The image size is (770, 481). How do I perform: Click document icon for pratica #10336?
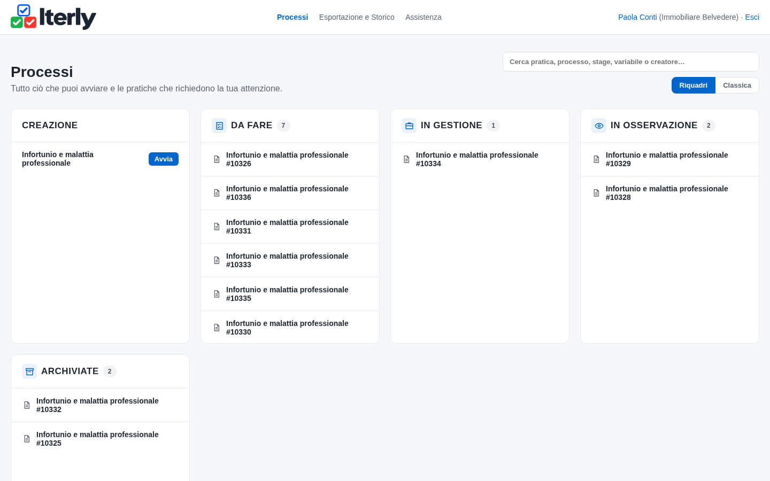tap(217, 193)
